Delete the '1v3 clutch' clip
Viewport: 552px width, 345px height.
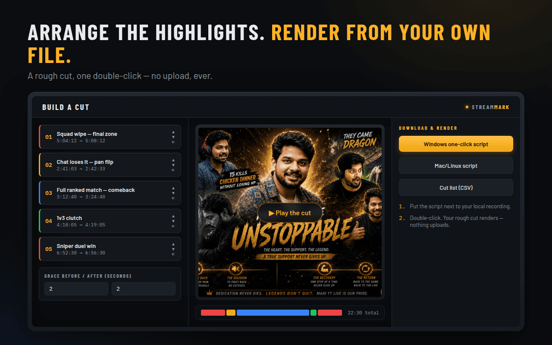pyautogui.click(x=173, y=226)
